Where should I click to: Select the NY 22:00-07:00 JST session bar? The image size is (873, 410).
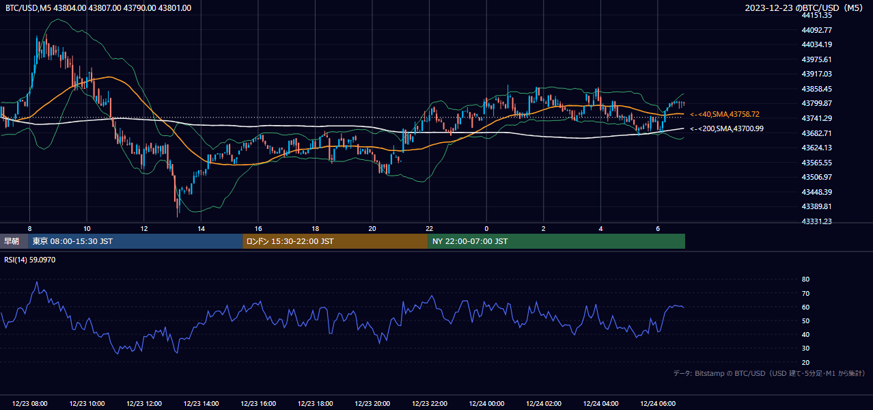click(x=557, y=241)
